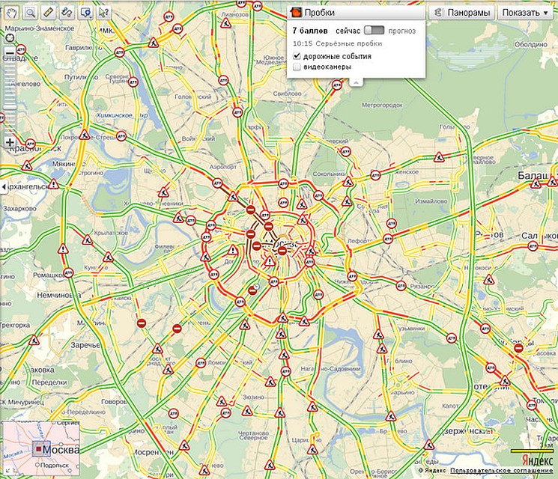Click roadworks sign below Царицыно
Viewport: 558px width, 479px height.
click(x=312, y=450)
